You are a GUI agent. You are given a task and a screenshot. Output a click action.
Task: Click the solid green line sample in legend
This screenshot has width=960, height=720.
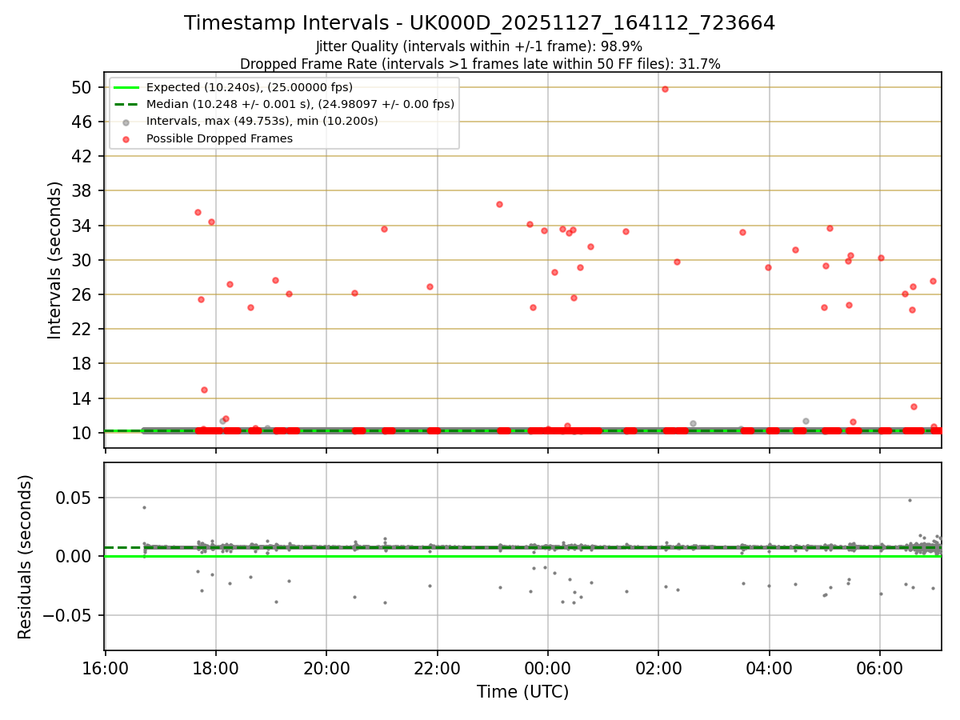pos(127,87)
